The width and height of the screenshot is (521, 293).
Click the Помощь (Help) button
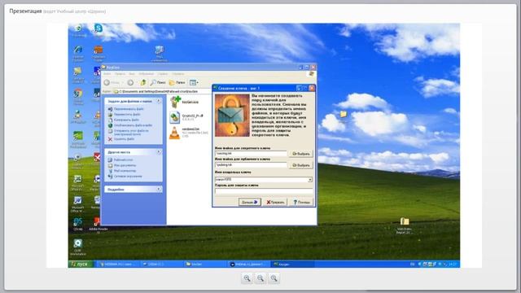click(x=301, y=202)
